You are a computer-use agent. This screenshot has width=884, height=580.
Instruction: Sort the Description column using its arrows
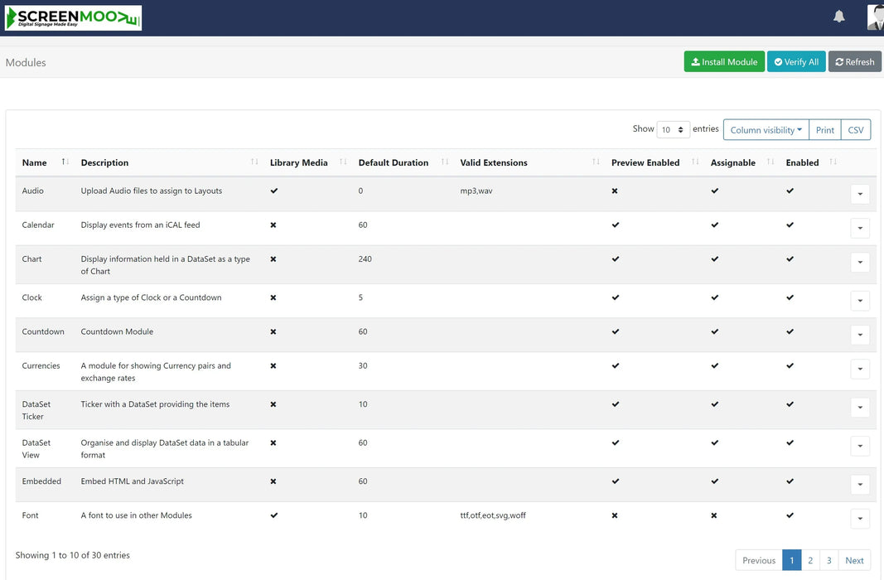click(x=254, y=162)
